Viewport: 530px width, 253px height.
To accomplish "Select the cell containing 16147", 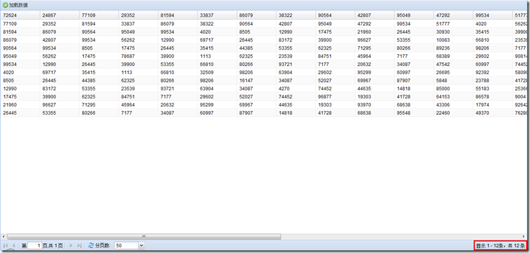I will coord(257,81).
